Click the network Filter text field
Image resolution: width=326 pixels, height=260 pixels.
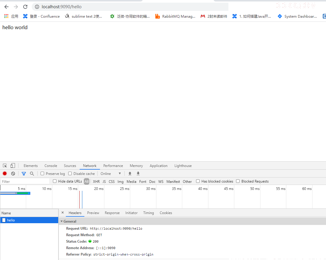[x=25, y=181]
